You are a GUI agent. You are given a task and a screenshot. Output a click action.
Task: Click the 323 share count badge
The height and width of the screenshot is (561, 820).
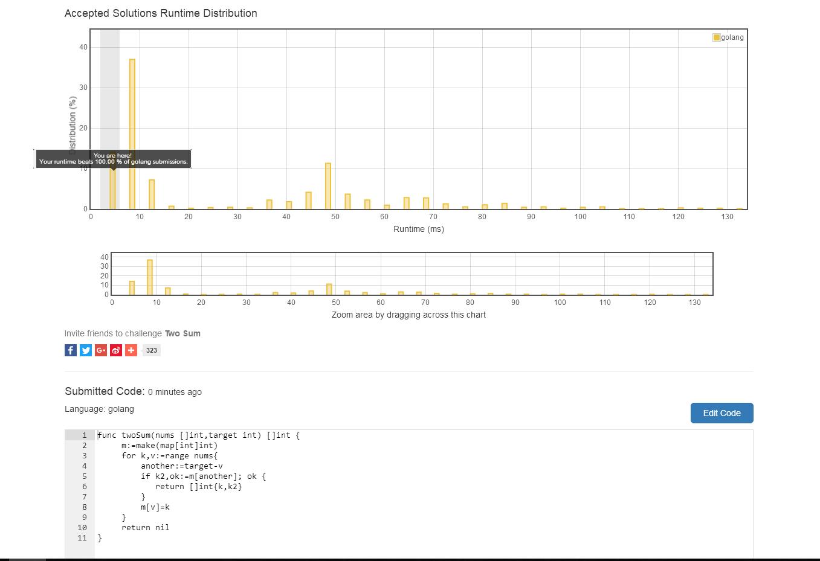(152, 350)
